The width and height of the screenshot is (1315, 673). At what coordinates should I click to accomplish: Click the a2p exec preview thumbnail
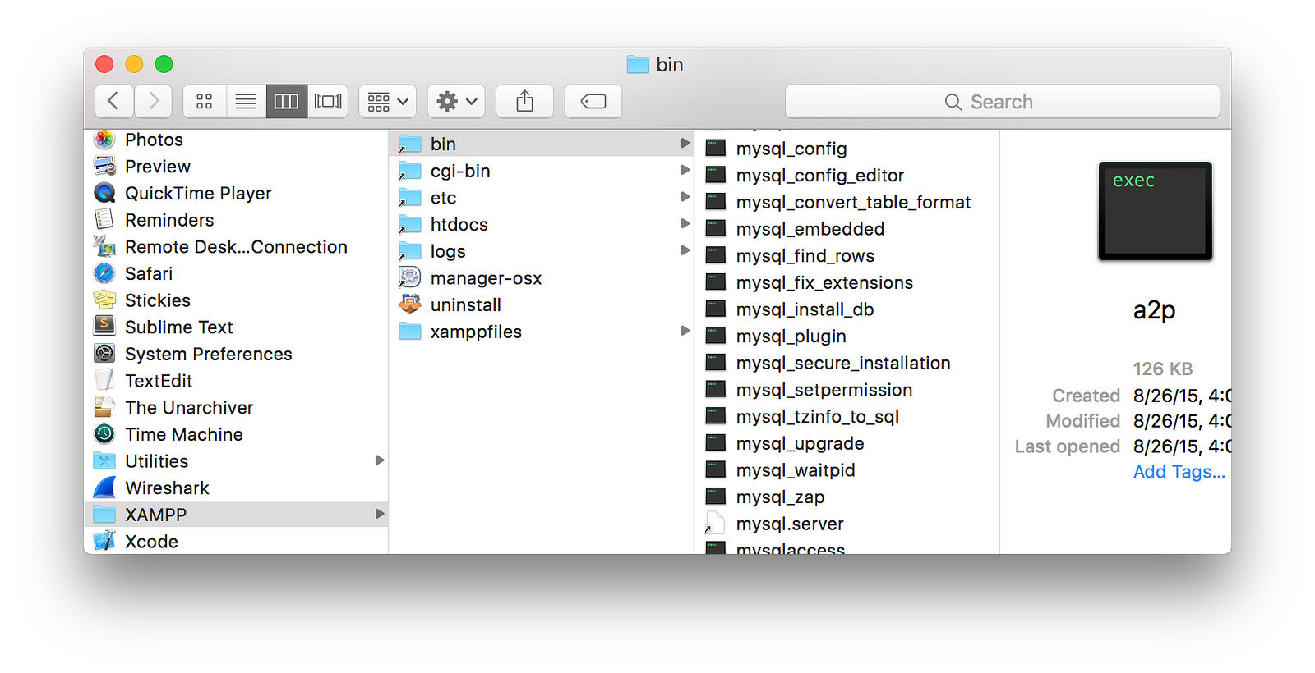coord(1155,211)
